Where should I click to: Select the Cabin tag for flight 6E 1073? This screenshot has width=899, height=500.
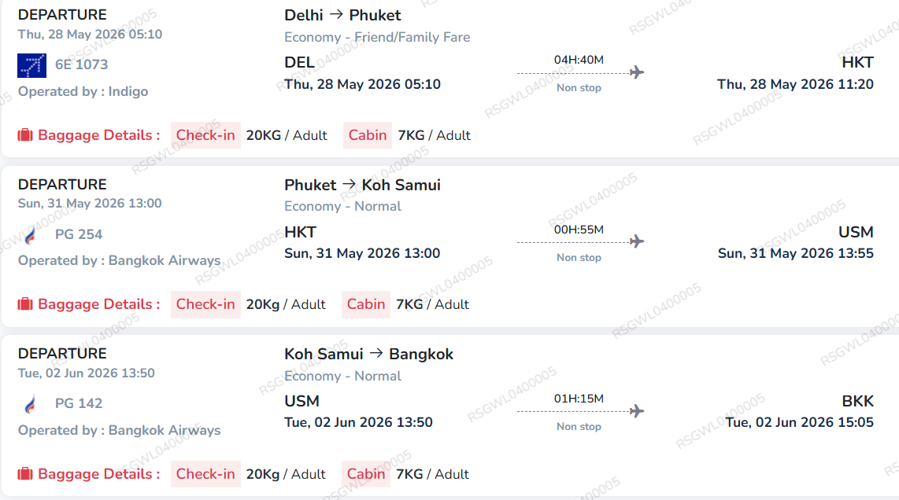[368, 135]
